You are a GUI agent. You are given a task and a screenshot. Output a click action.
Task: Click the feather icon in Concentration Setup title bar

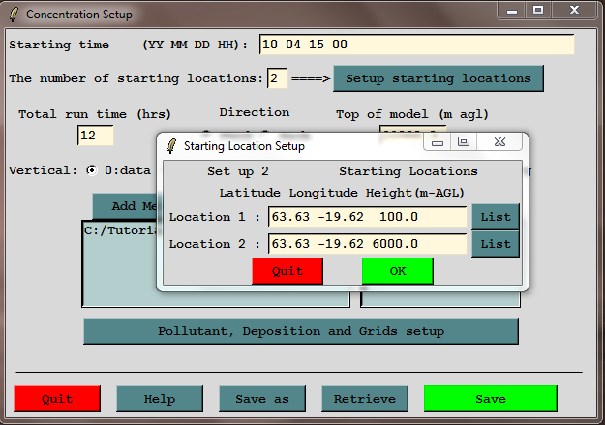[x=14, y=15]
